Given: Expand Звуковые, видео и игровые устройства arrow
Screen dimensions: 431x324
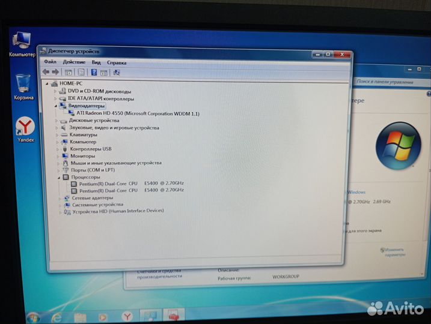Looking at the screenshot, I should pyautogui.click(x=57, y=128).
